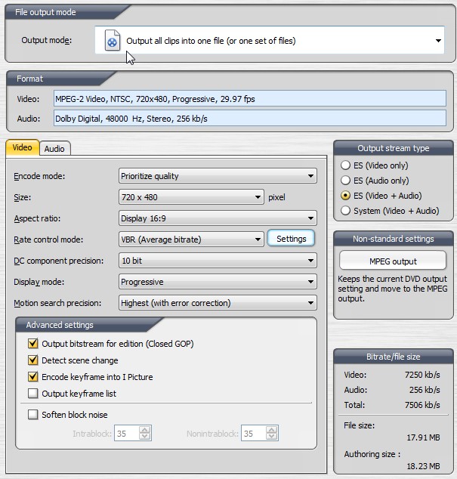
Task: Select ES (Video only) radio button
Action: point(346,165)
